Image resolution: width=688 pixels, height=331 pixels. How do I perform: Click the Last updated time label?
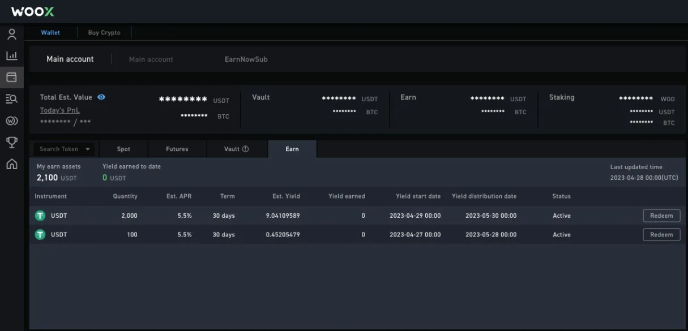tap(636, 167)
